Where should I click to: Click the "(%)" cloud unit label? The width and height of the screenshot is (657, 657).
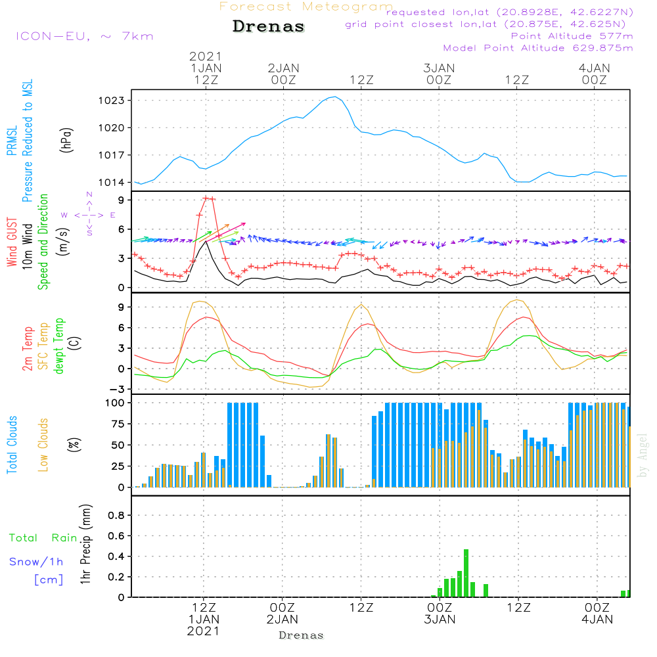coord(75,445)
